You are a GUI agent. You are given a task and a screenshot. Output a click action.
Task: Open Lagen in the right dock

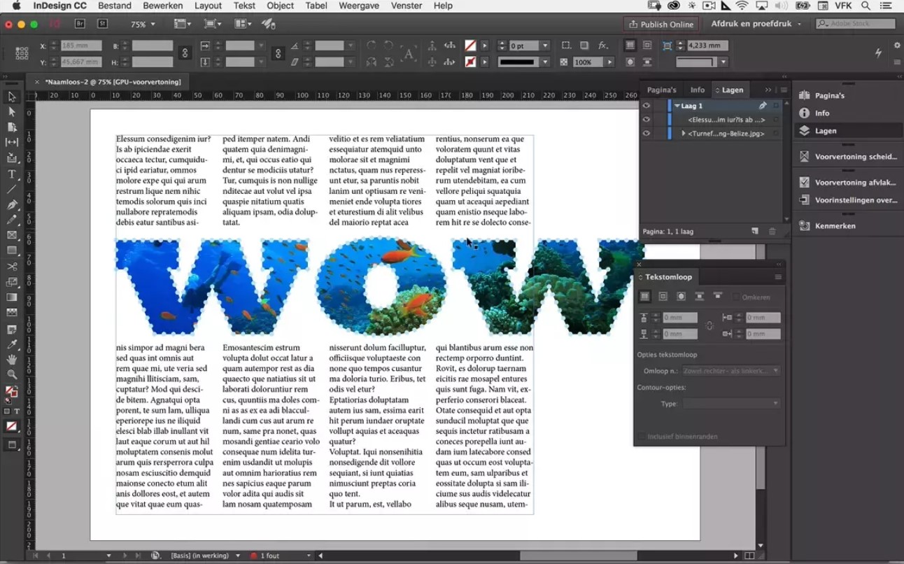[848, 131]
